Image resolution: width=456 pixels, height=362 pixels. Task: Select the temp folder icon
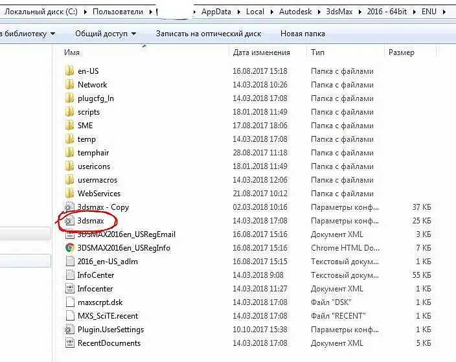pos(69,139)
